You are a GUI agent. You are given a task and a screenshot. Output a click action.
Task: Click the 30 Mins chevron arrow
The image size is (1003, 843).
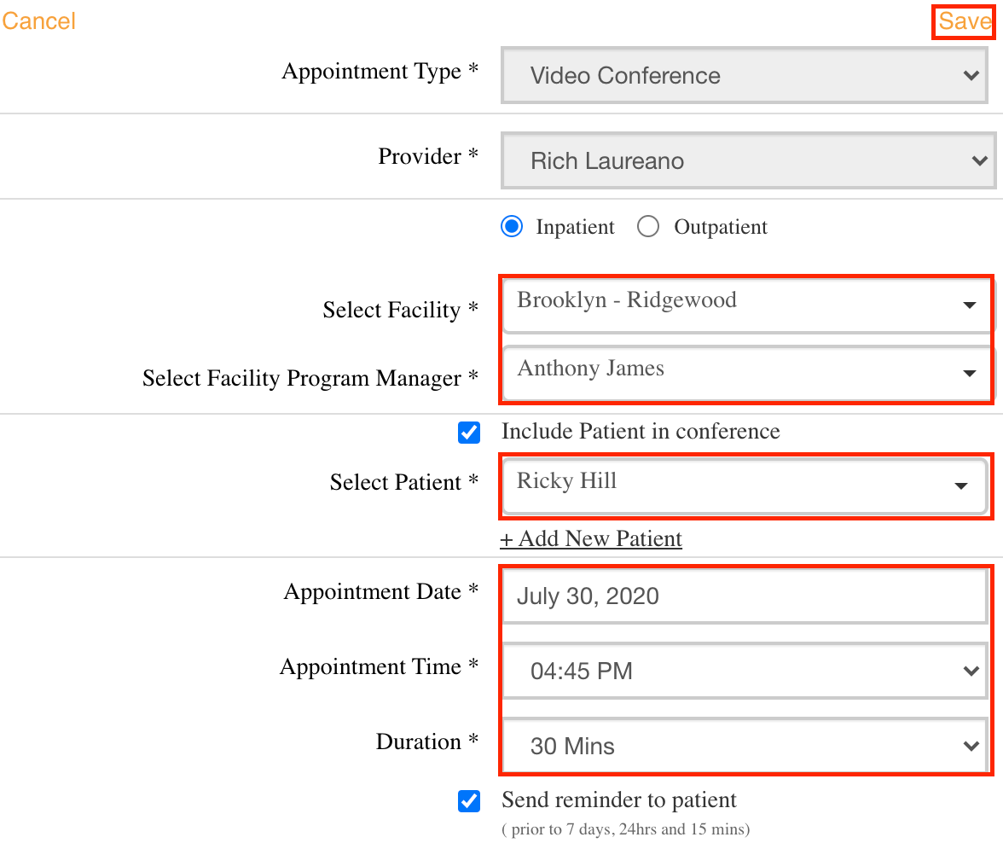[971, 747]
